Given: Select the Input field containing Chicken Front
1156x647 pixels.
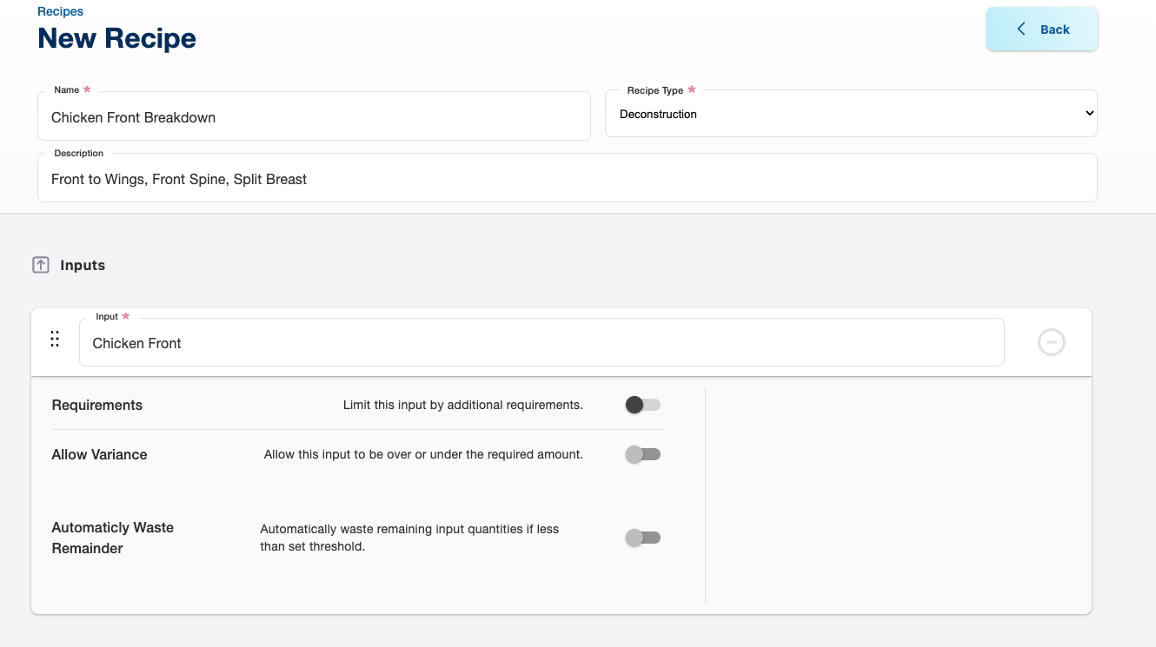Looking at the screenshot, I should tap(541, 343).
